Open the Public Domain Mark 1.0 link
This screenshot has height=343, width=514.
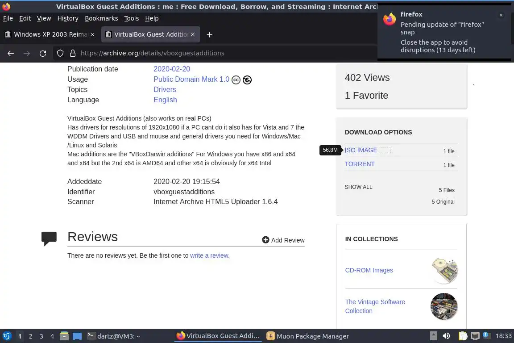click(x=191, y=79)
